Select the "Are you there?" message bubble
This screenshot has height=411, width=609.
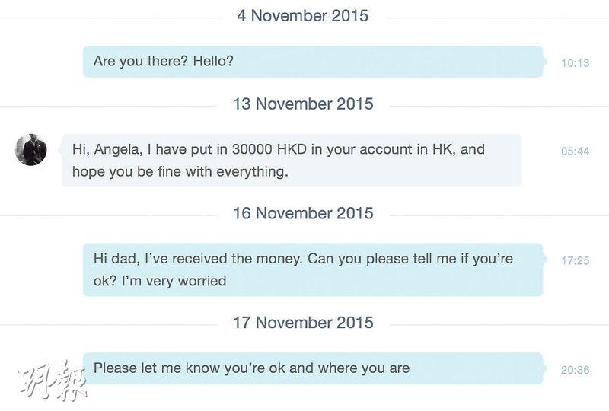(312, 62)
